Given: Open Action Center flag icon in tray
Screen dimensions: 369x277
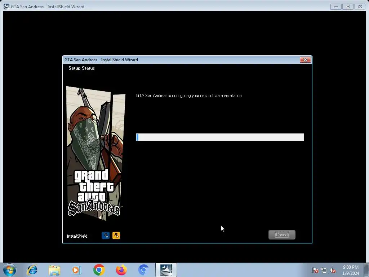Looking at the screenshot, I should (315, 270).
